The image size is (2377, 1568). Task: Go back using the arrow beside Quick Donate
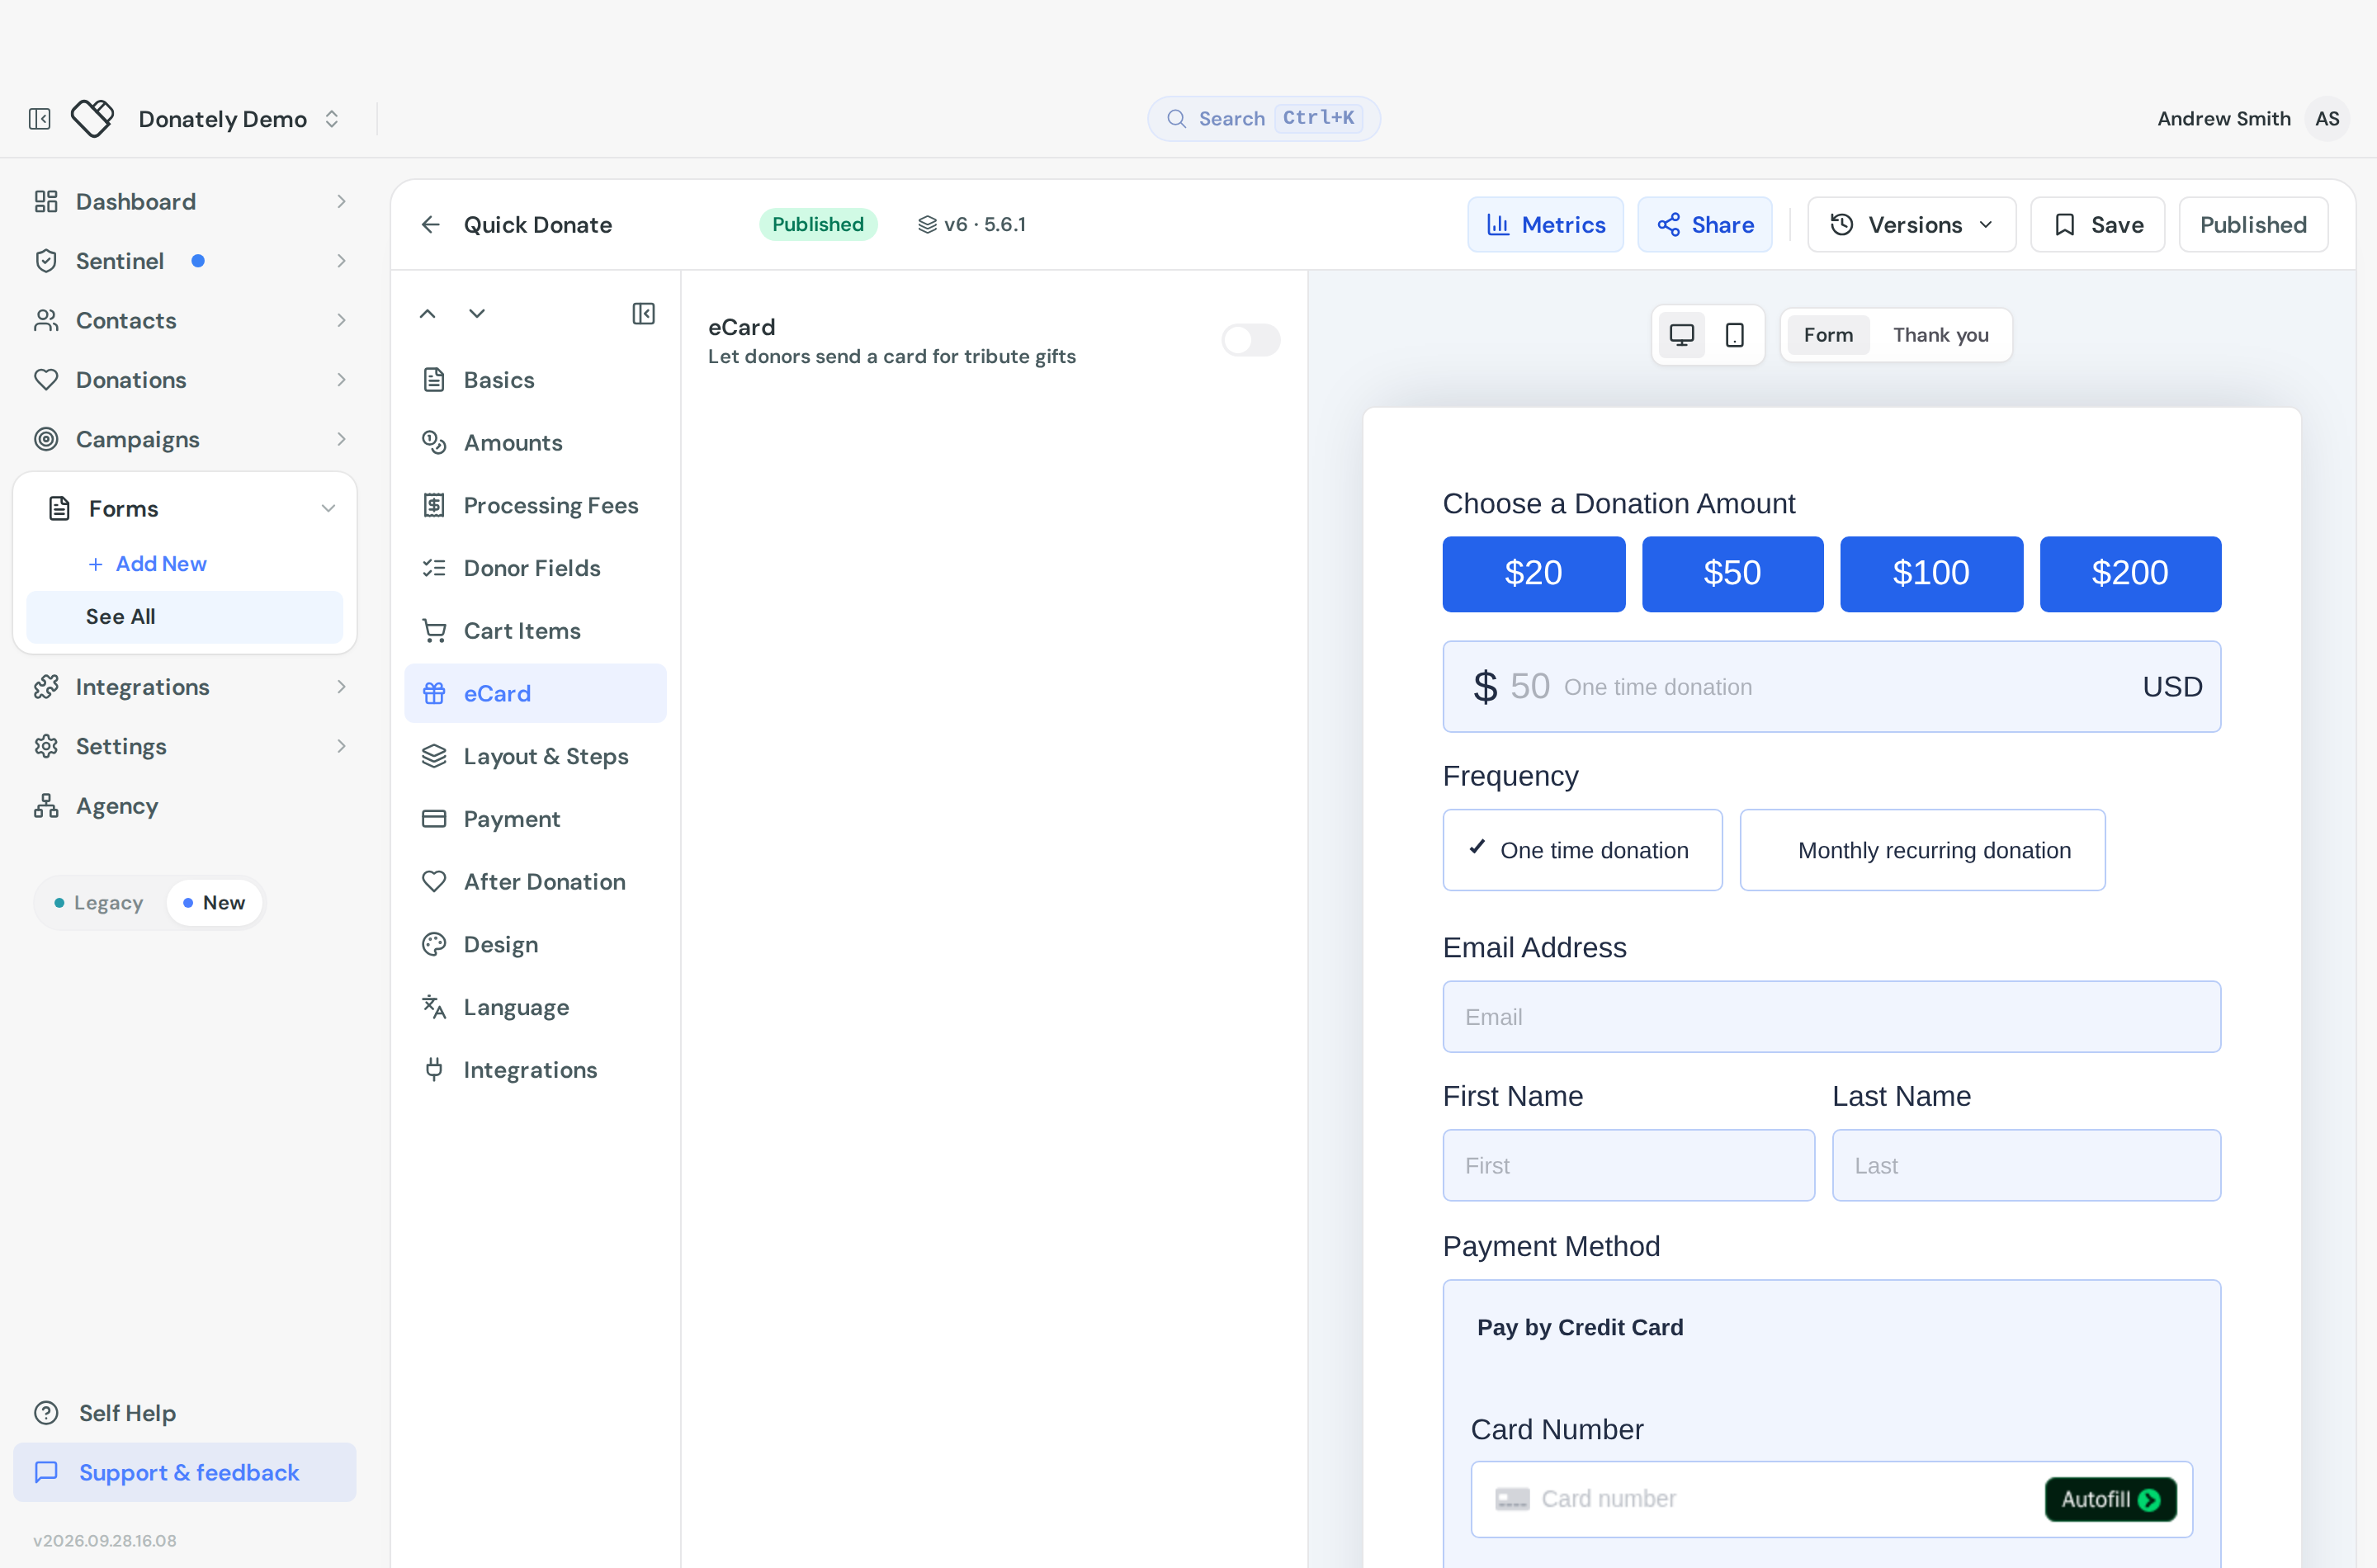coord(431,225)
